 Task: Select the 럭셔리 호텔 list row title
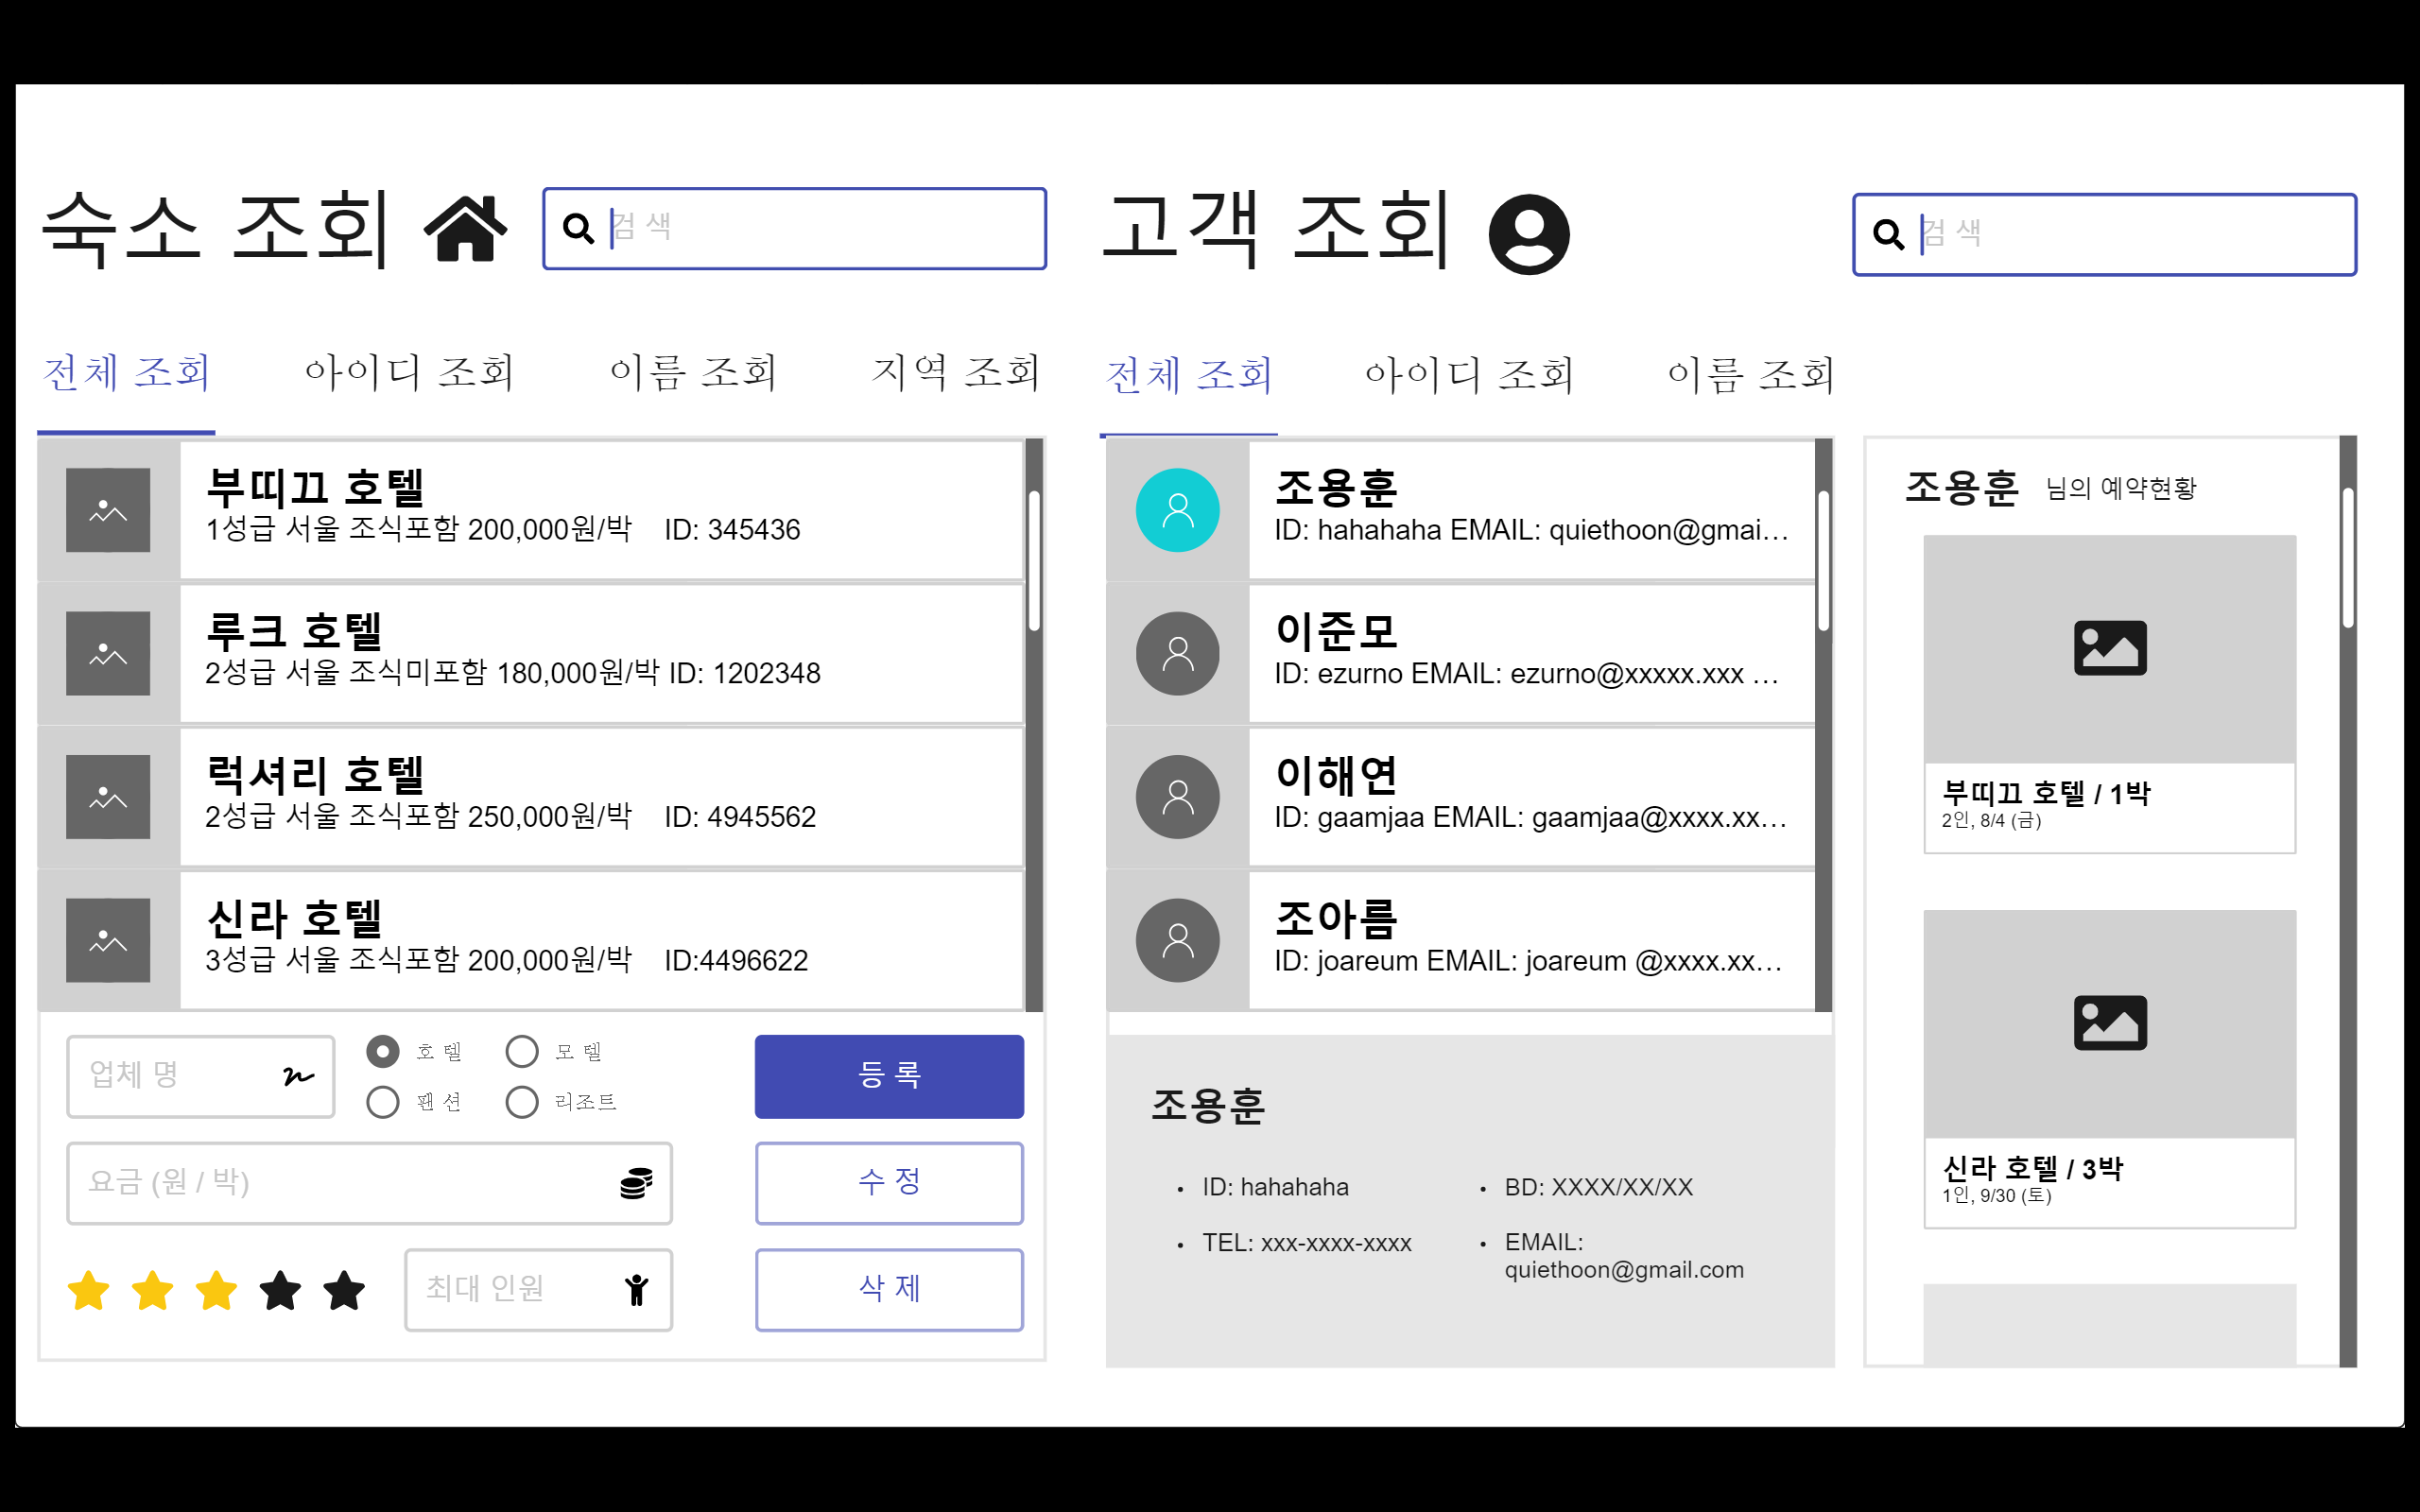coord(315,775)
